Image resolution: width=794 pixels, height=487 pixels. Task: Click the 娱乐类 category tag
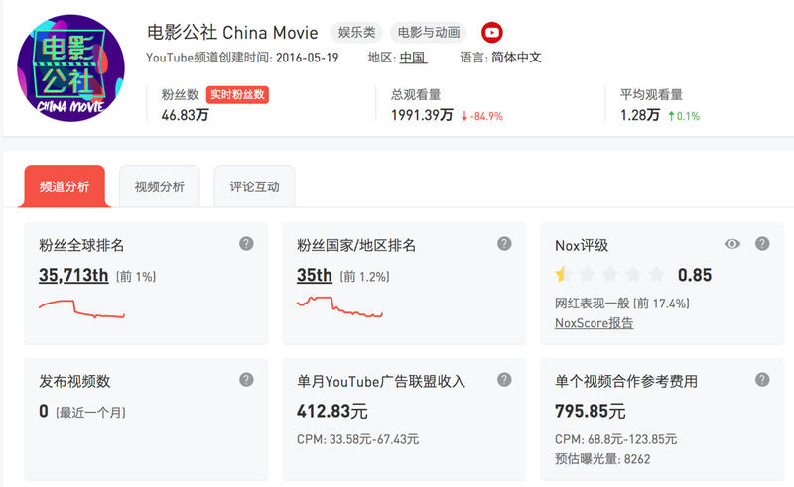(x=357, y=33)
